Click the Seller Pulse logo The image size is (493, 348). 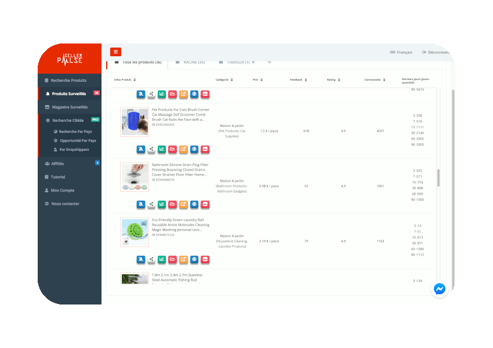pos(70,59)
